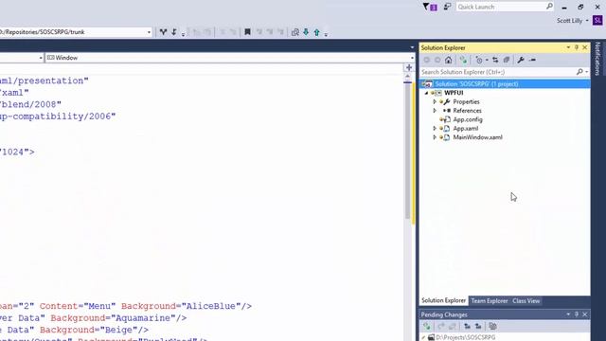
Task: Open document tab list dropdown arrow
Action: click(x=412, y=47)
